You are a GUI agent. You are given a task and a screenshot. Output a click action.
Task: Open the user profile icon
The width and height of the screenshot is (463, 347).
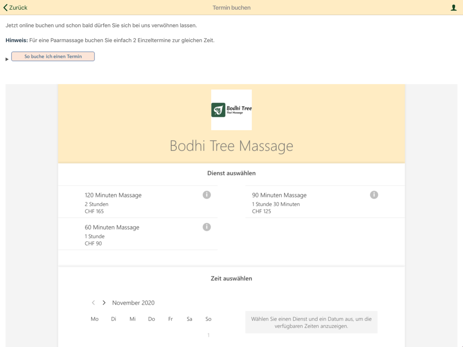[454, 8]
